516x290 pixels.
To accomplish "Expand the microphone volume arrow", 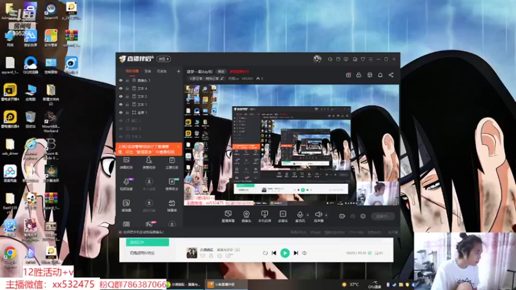I will tap(308, 215).
